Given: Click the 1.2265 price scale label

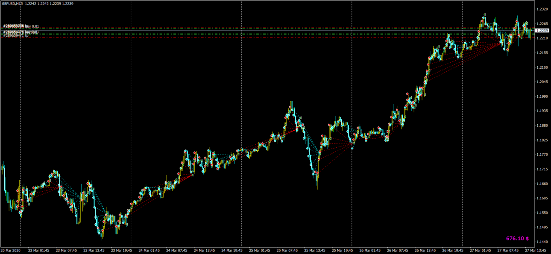Looking at the screenshot, I should [542, 23].
